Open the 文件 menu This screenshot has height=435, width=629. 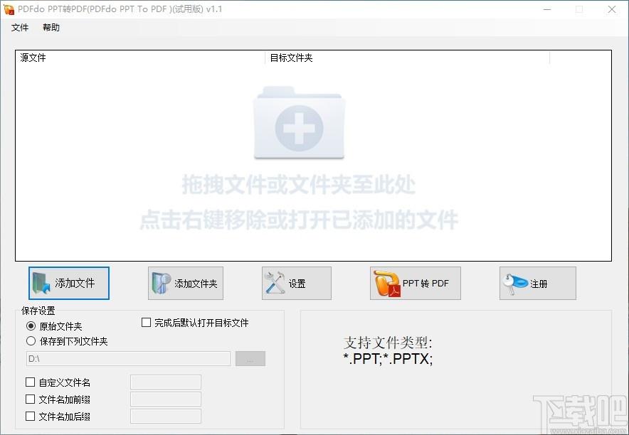tap(20, 27)
